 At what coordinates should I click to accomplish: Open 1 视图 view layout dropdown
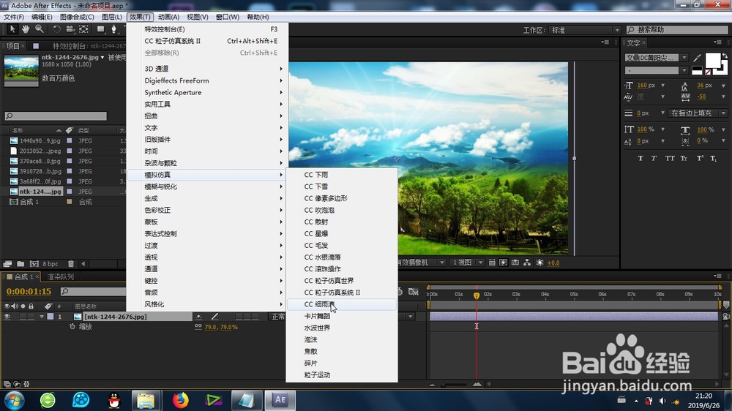(x=467, y=263)
